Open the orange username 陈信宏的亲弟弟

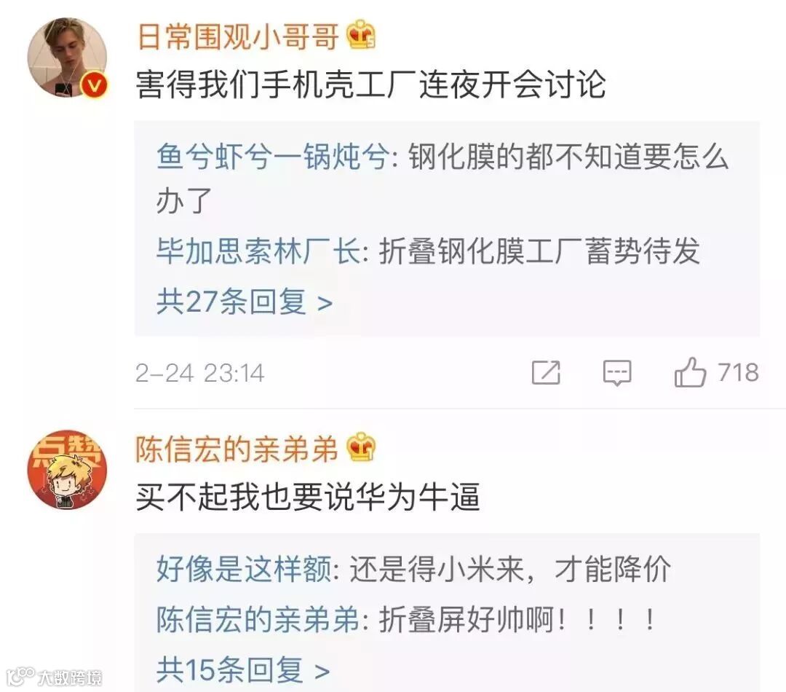tap(237, 448)
